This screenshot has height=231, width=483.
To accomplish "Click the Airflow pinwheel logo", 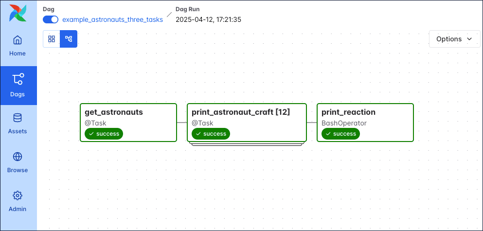I will [x=18, y=13].
